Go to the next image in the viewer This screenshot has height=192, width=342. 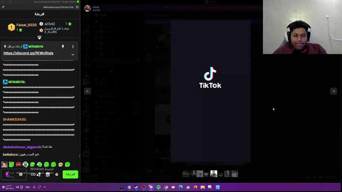click(x=333, y=91)
